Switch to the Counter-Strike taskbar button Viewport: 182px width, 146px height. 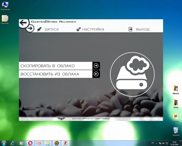[66, 143]
